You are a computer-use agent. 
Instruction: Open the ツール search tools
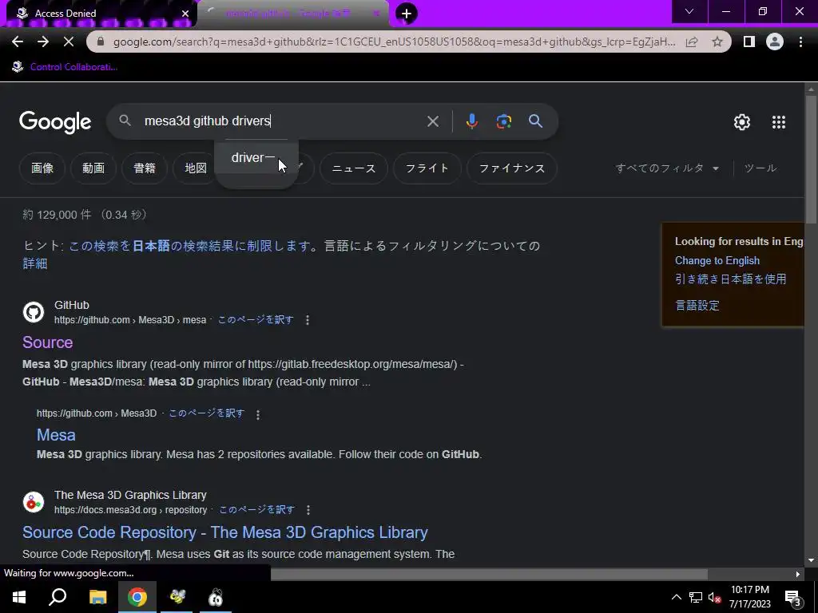tap(760, 168)
